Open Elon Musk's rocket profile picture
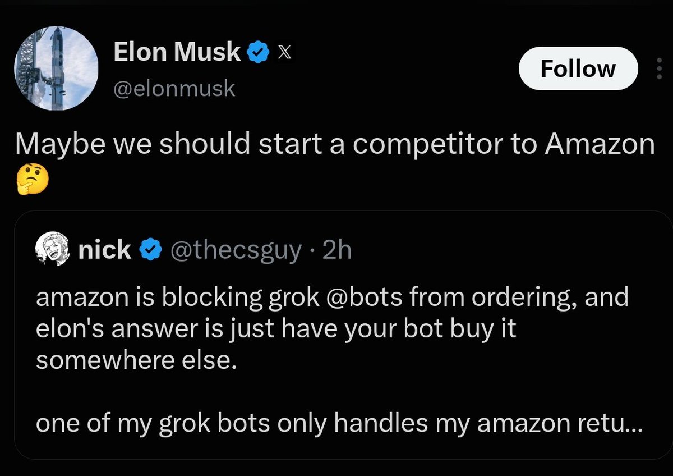The image size is (673, 476). tap(56, 68)
